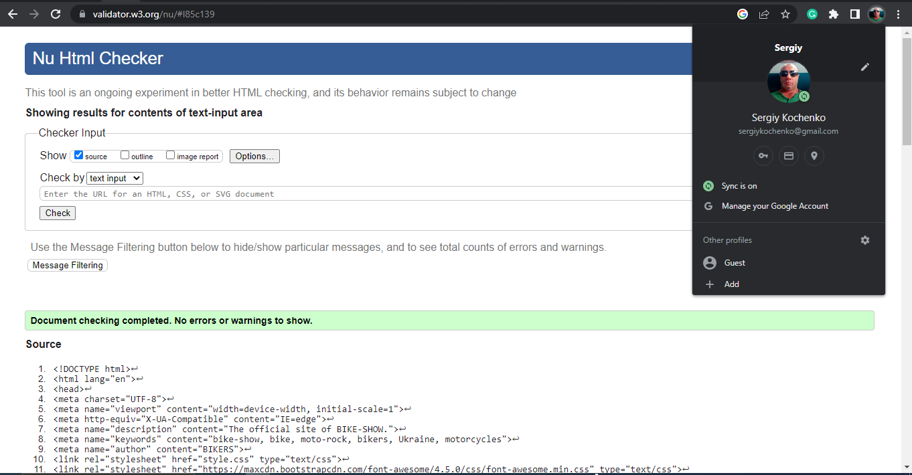Click the plus icon beside Add
912x475 pixels.
(x=710, y=284)
